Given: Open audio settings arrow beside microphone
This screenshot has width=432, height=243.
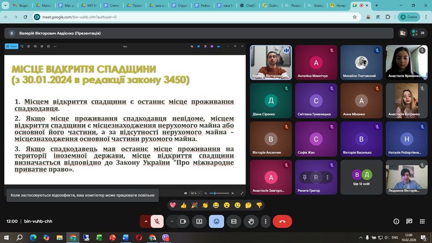Looking at the screenshot, I should (146, 222).
